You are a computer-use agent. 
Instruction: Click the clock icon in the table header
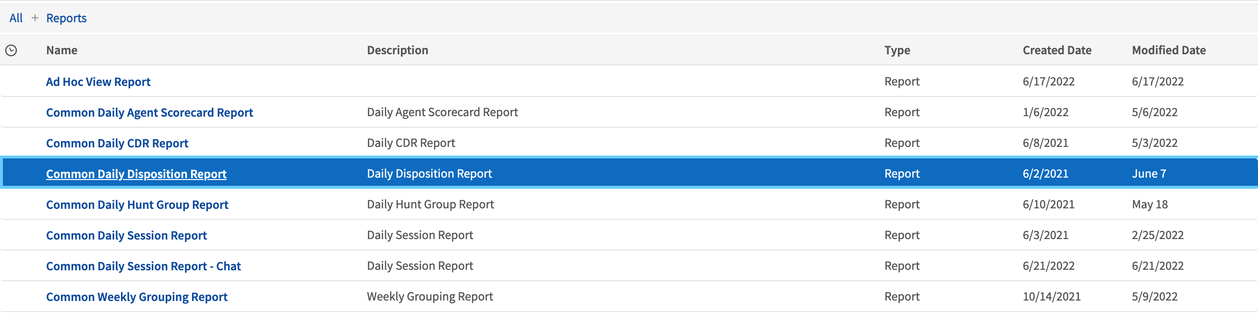[11, 50]
